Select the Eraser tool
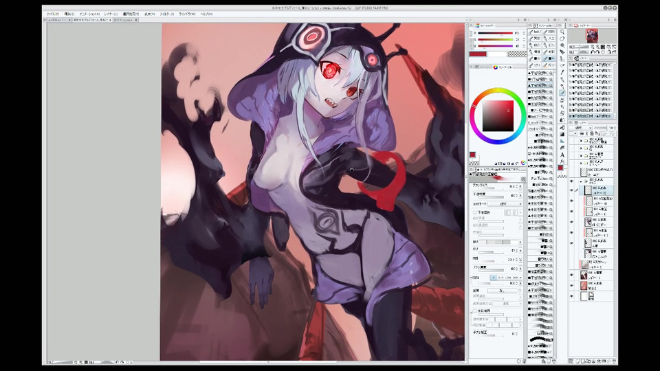 click(x=562, y=113)
